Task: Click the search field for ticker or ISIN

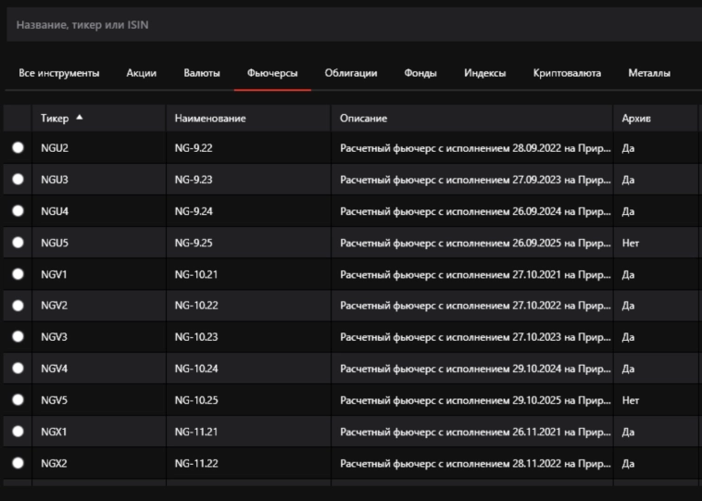Action: point(350,25)
